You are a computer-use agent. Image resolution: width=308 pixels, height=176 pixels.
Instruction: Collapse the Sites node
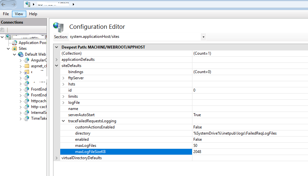point(8,49)
